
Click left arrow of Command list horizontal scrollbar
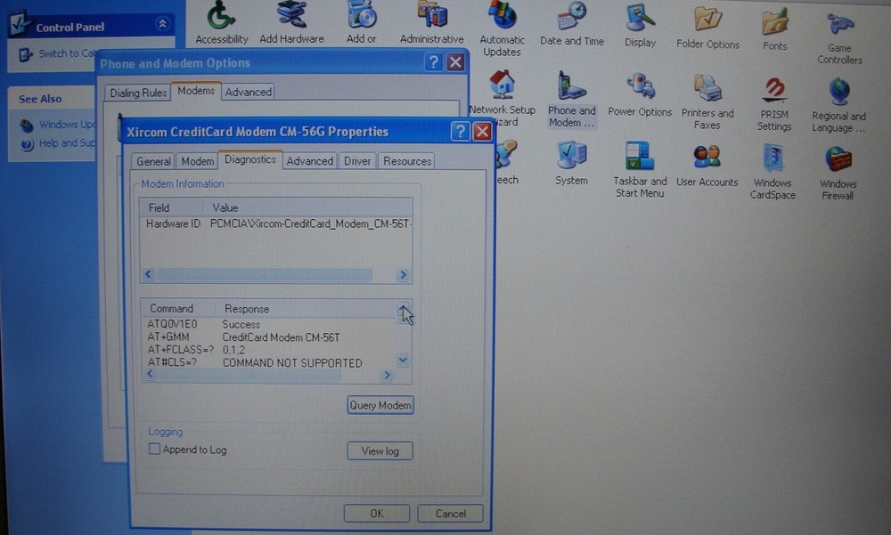[x=150, y=374]
